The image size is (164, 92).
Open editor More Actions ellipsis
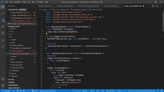tap(161, 6)
